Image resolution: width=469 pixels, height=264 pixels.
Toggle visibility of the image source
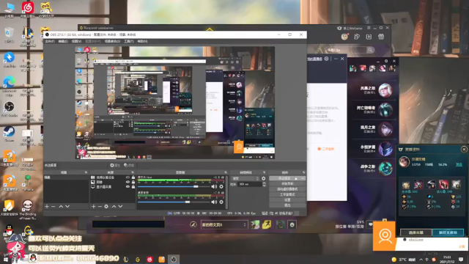tap(128, 182)
